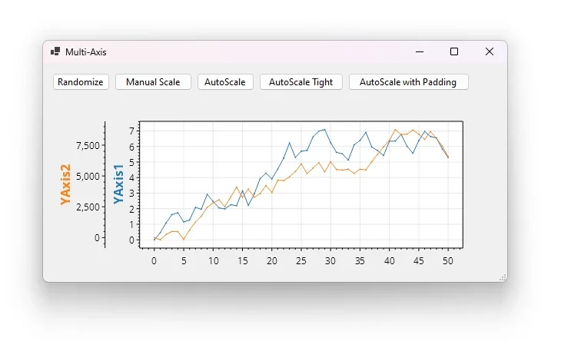Click the 7,500 tick on YAxis2
The height and width of the screenshot is (341, 561).
pos(88,146)
